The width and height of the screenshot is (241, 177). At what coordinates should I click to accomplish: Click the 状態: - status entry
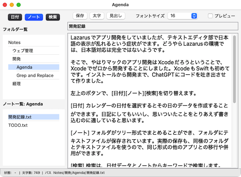point(10,173)
